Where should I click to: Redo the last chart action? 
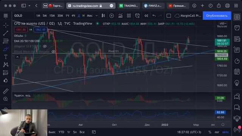click(x=160, y=15)
